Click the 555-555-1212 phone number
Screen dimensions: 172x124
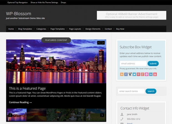coord(133,119)
